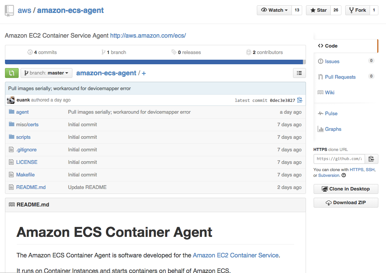386x273 pixels.
Task: View the 4 commits history
Action: pyautogui.click(x=42, y=52)
